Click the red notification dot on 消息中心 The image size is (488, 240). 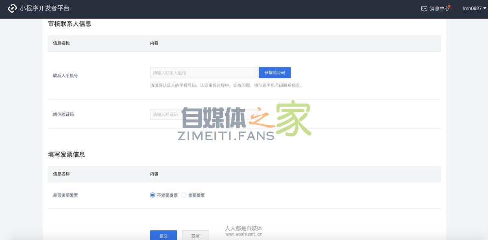(449, 5)
